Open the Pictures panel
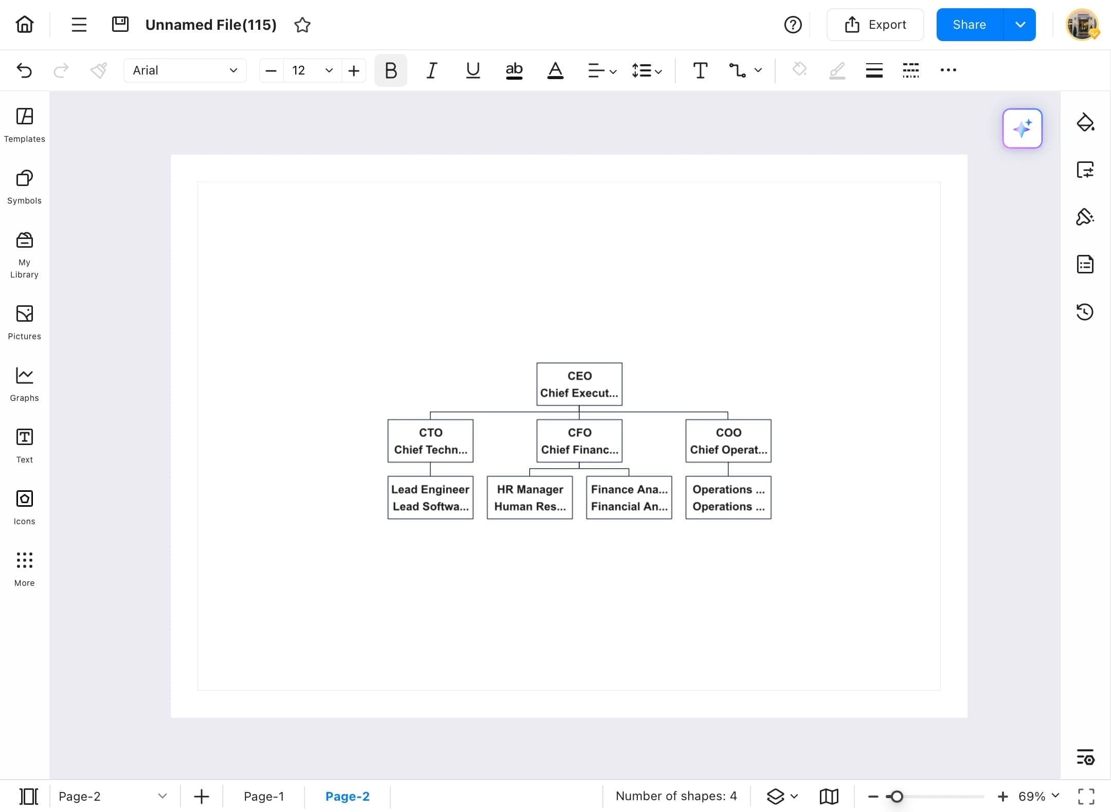 24,322
